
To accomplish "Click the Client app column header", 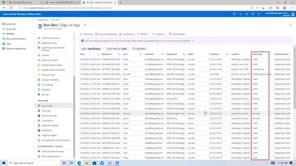I will click(x=258, y=54).
